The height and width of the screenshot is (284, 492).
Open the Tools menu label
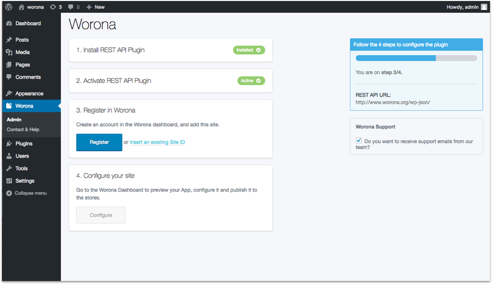[21, 168]
